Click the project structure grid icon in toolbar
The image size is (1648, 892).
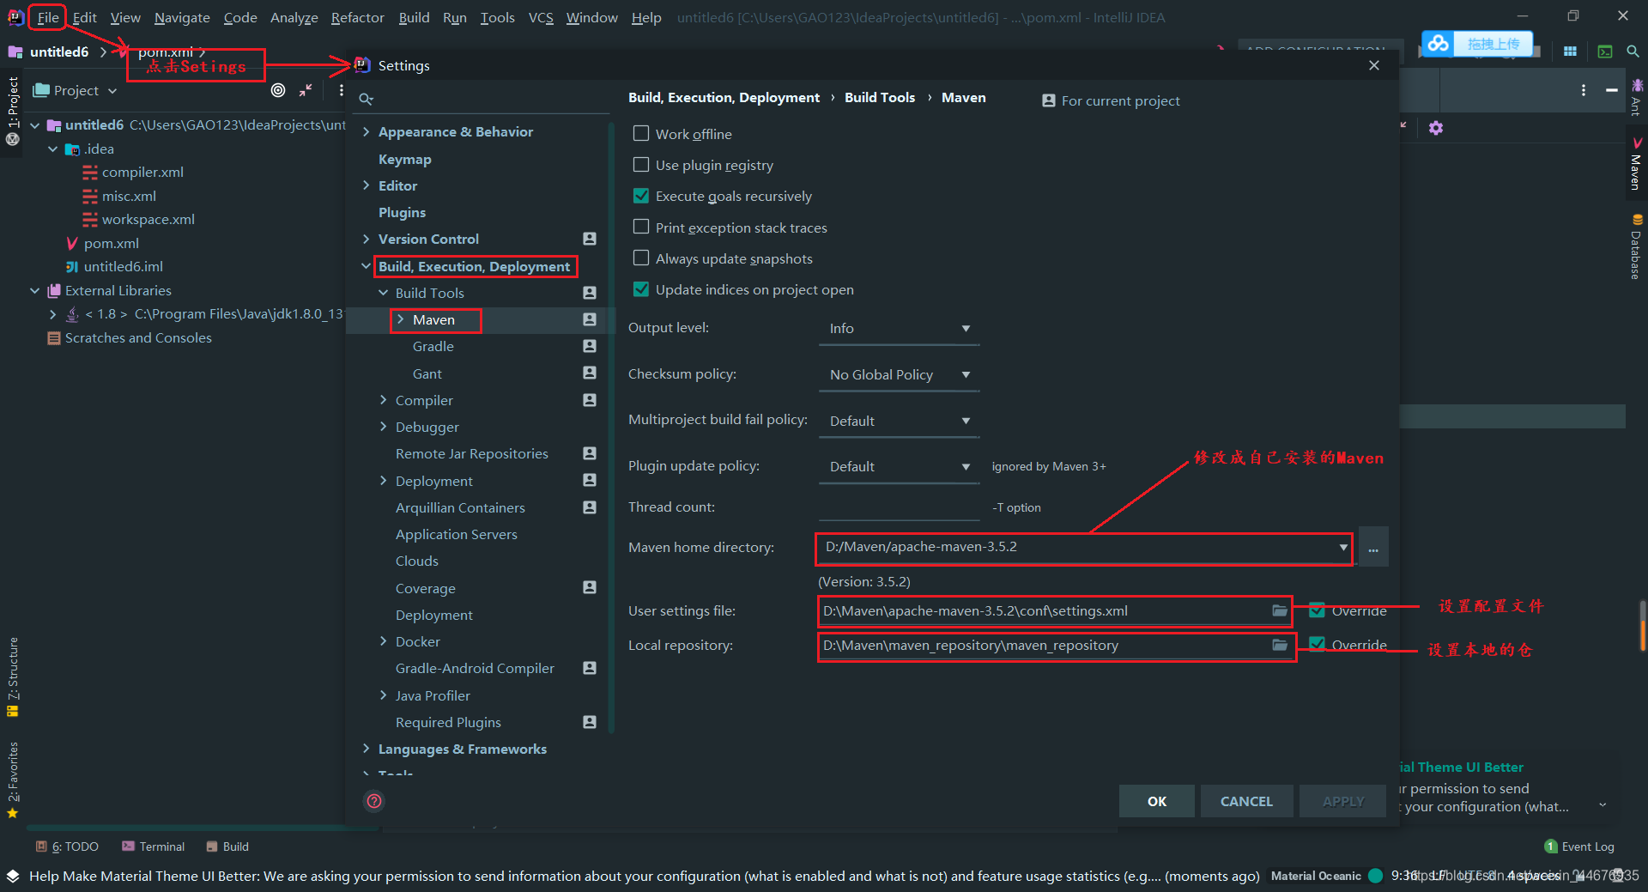click(1570, 52)
